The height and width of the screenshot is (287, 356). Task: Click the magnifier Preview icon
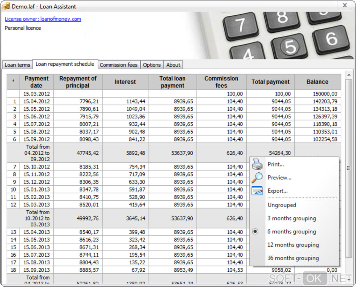coord(257,178)
